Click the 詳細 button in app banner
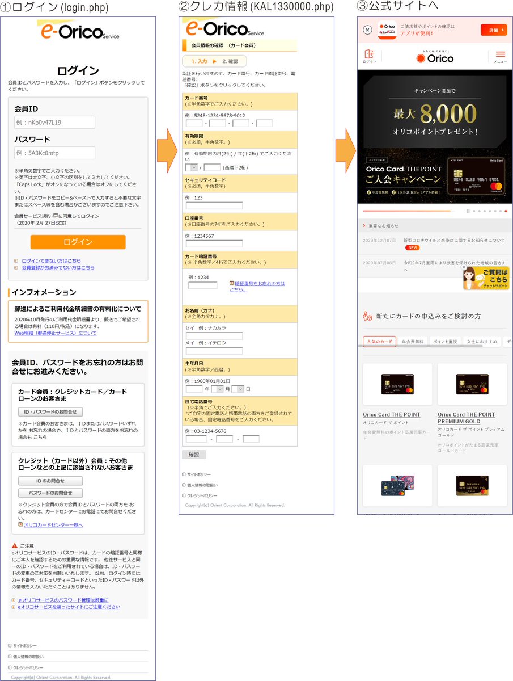The image size is (513, 681). [494, 30]
